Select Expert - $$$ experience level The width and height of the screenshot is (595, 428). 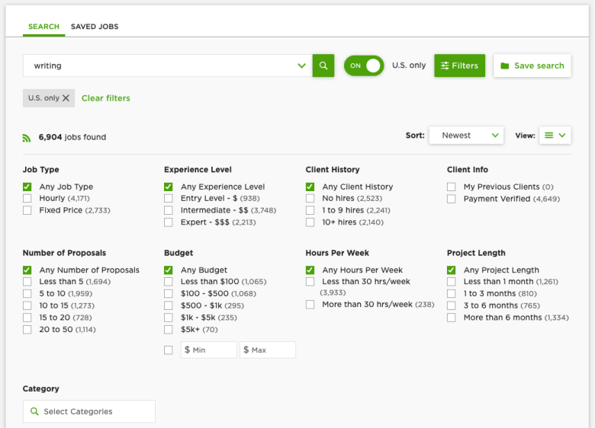coord(169,222)
